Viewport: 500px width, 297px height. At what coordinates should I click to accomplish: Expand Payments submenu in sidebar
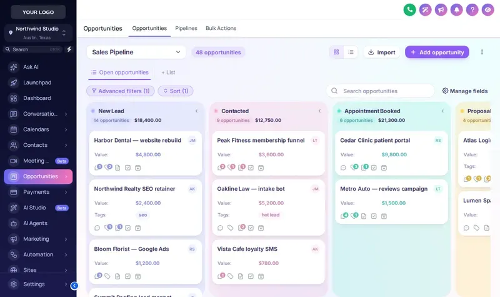pos(66,192)
